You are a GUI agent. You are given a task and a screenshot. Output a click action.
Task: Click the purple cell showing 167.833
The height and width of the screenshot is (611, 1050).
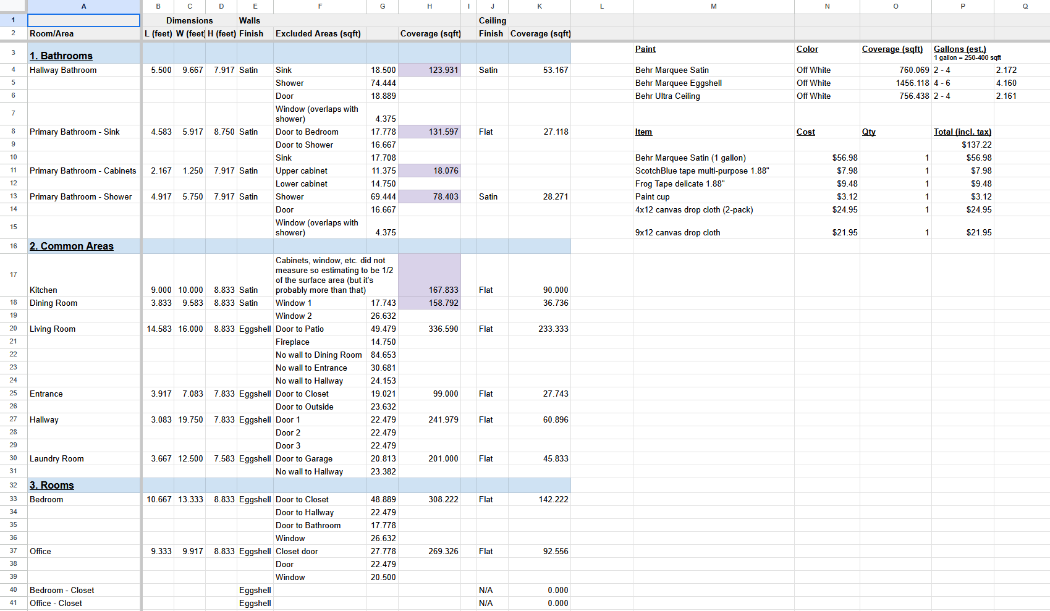[x=430, y=275]
